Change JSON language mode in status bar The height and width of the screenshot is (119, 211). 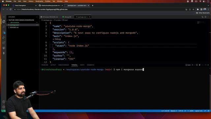[191, 111]
